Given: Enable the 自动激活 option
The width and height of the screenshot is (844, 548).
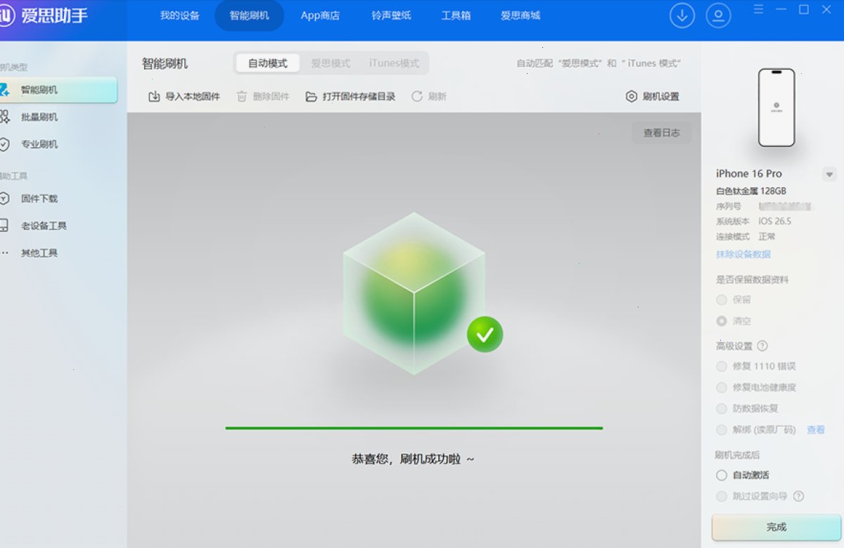Looking at the screenshot, I should tap(721, 475).
